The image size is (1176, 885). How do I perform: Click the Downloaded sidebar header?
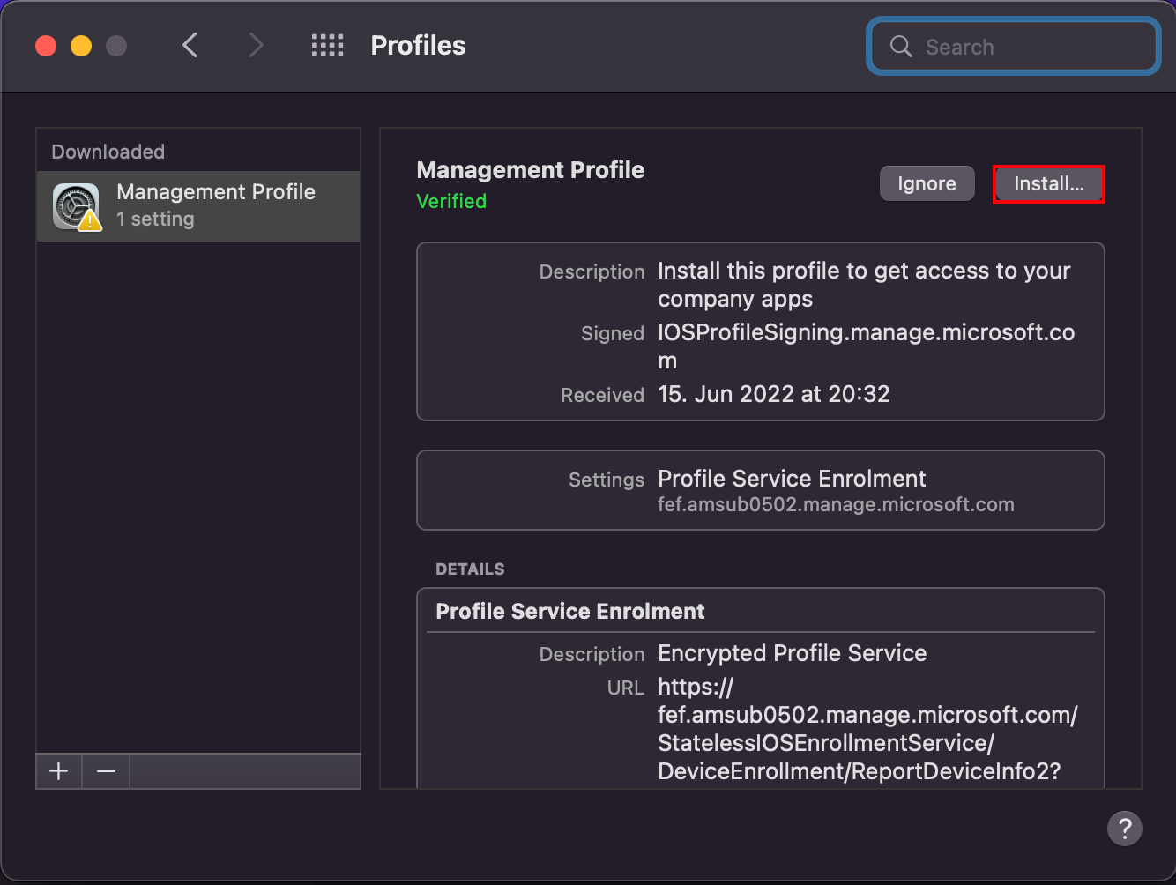(x=108, y=152)
